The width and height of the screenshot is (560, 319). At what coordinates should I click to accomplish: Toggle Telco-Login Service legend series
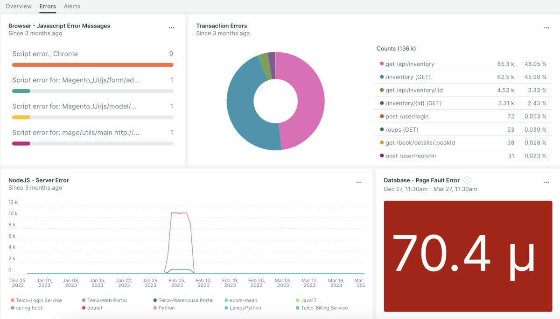[x=39, y=300]
